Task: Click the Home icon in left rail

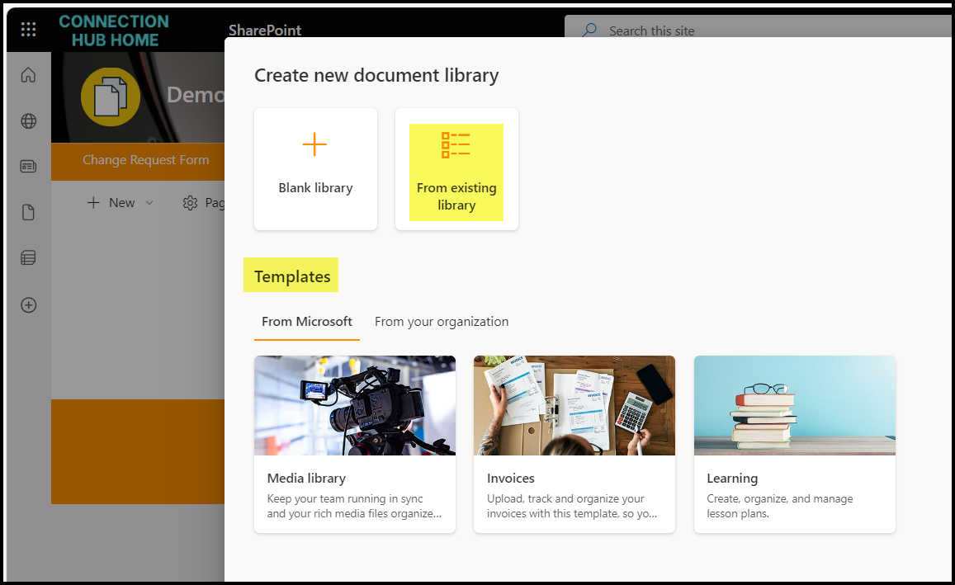Action: point(28,76)
